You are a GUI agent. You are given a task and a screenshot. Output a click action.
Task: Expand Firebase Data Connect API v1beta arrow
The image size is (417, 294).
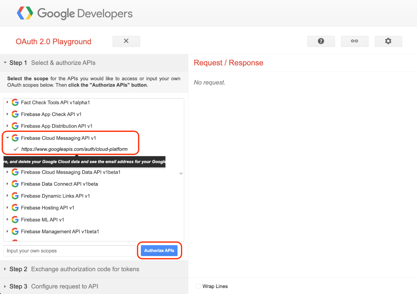pos(7,184)
